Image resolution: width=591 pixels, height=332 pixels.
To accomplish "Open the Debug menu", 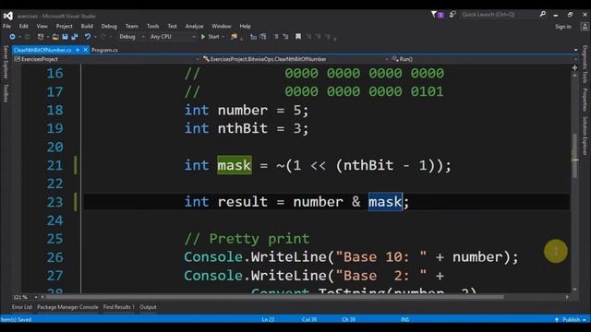I will point(109,26).
